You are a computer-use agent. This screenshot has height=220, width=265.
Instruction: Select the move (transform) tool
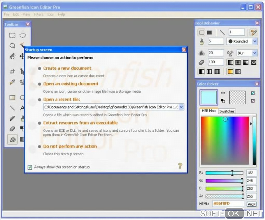tap(22, 56)
